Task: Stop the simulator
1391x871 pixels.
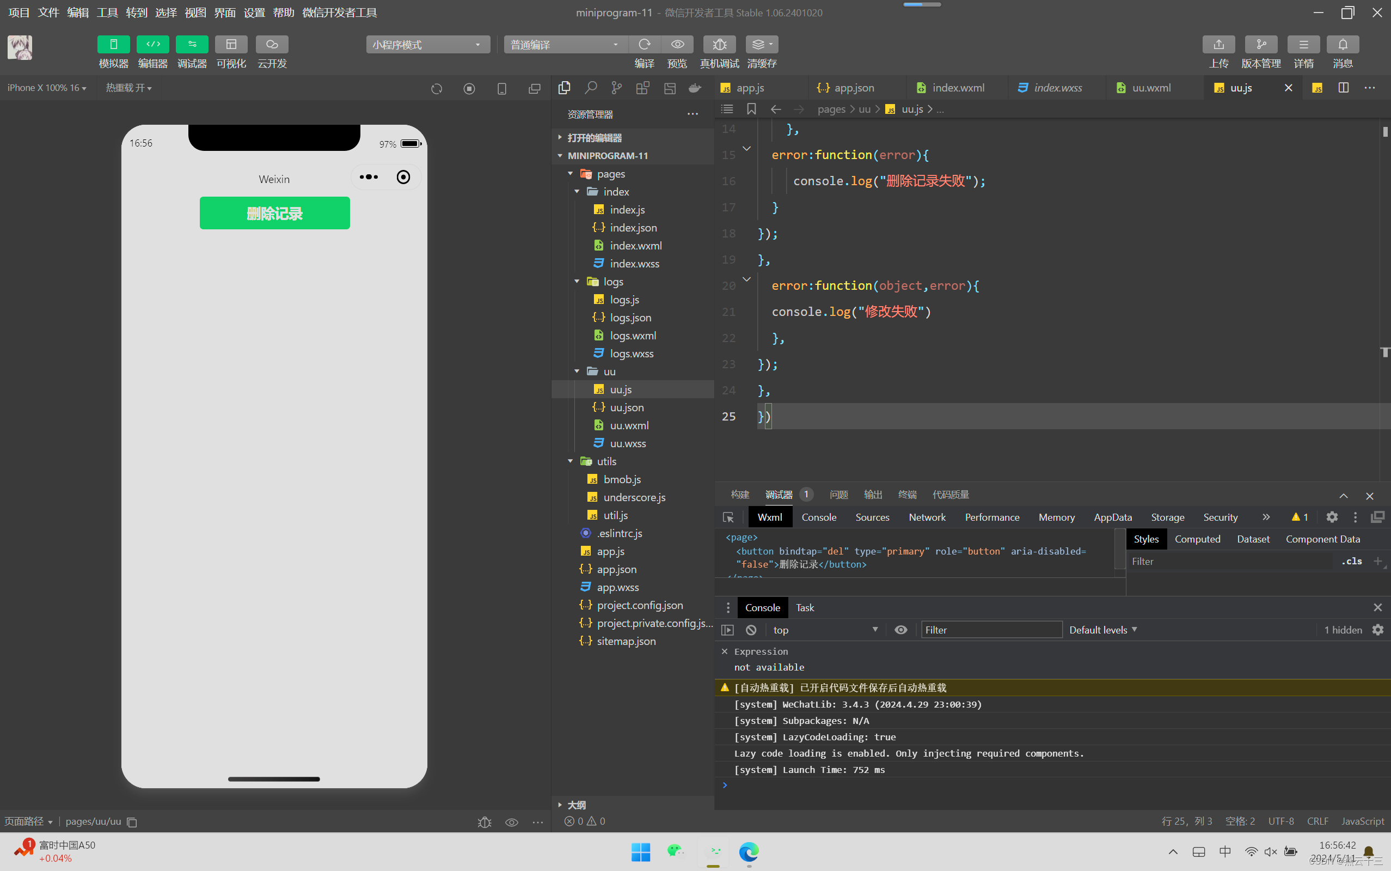Action: tap(469, 89)
